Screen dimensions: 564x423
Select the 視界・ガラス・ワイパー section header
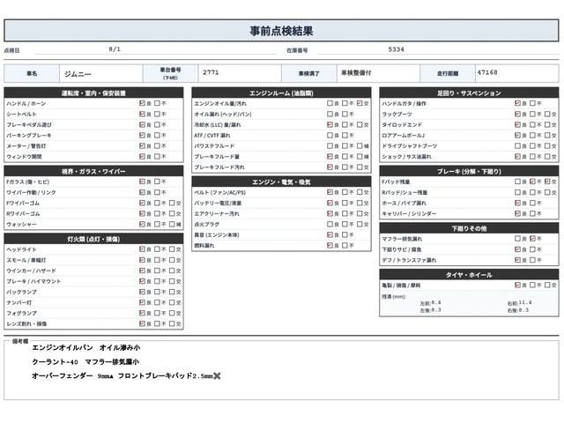click(93, 172)
